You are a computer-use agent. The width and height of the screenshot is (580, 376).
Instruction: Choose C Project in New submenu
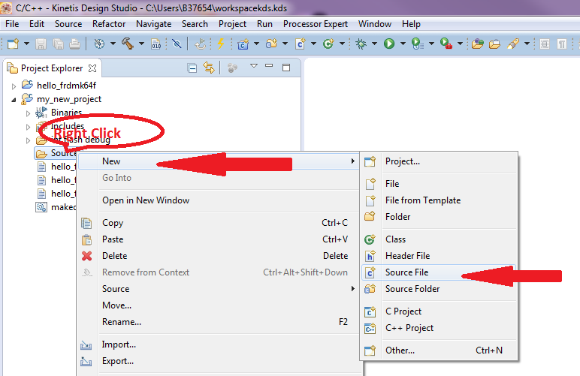(x=439, y=311)
